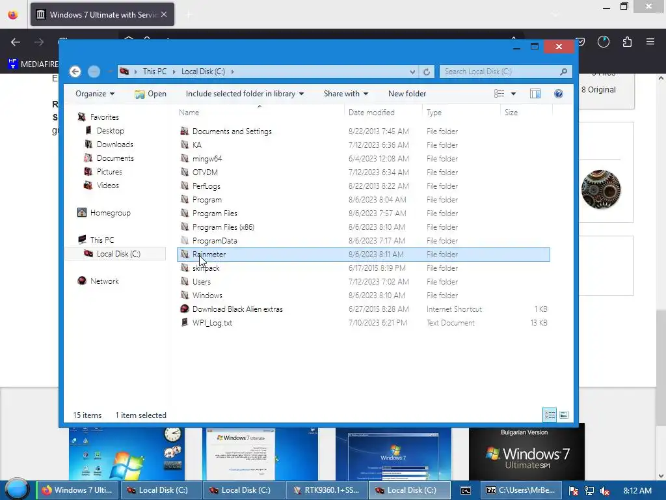The width and height of the screenshot is (666, 500).
Task: Click the search magnifier icon in Explorer
Action: point(563,72)
